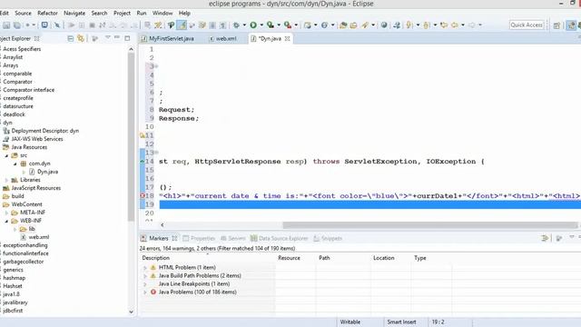Click the Next Annotation toolbar icon
The height and width of the screenshot is (327, 581).
click(409, 25)
